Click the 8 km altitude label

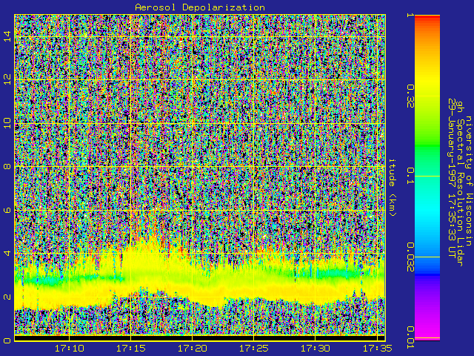pos(7,166)
